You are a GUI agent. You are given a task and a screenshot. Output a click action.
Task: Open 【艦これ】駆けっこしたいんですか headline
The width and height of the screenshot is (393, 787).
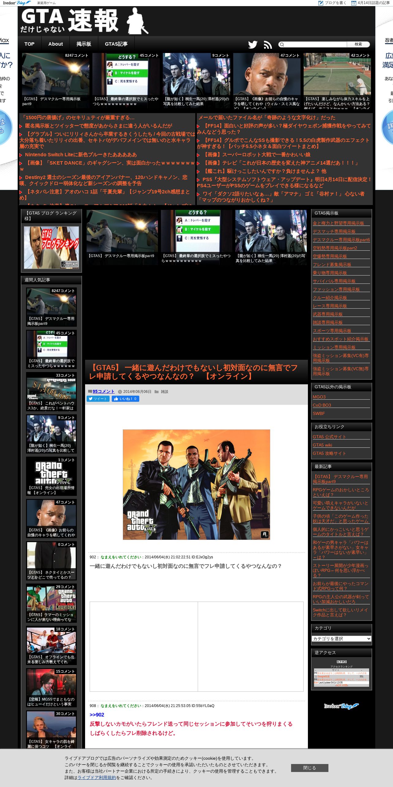[265, 171]
